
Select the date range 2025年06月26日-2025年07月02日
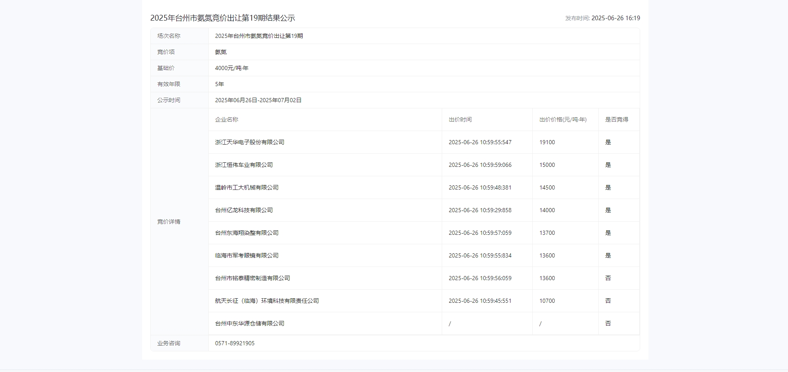258,100
